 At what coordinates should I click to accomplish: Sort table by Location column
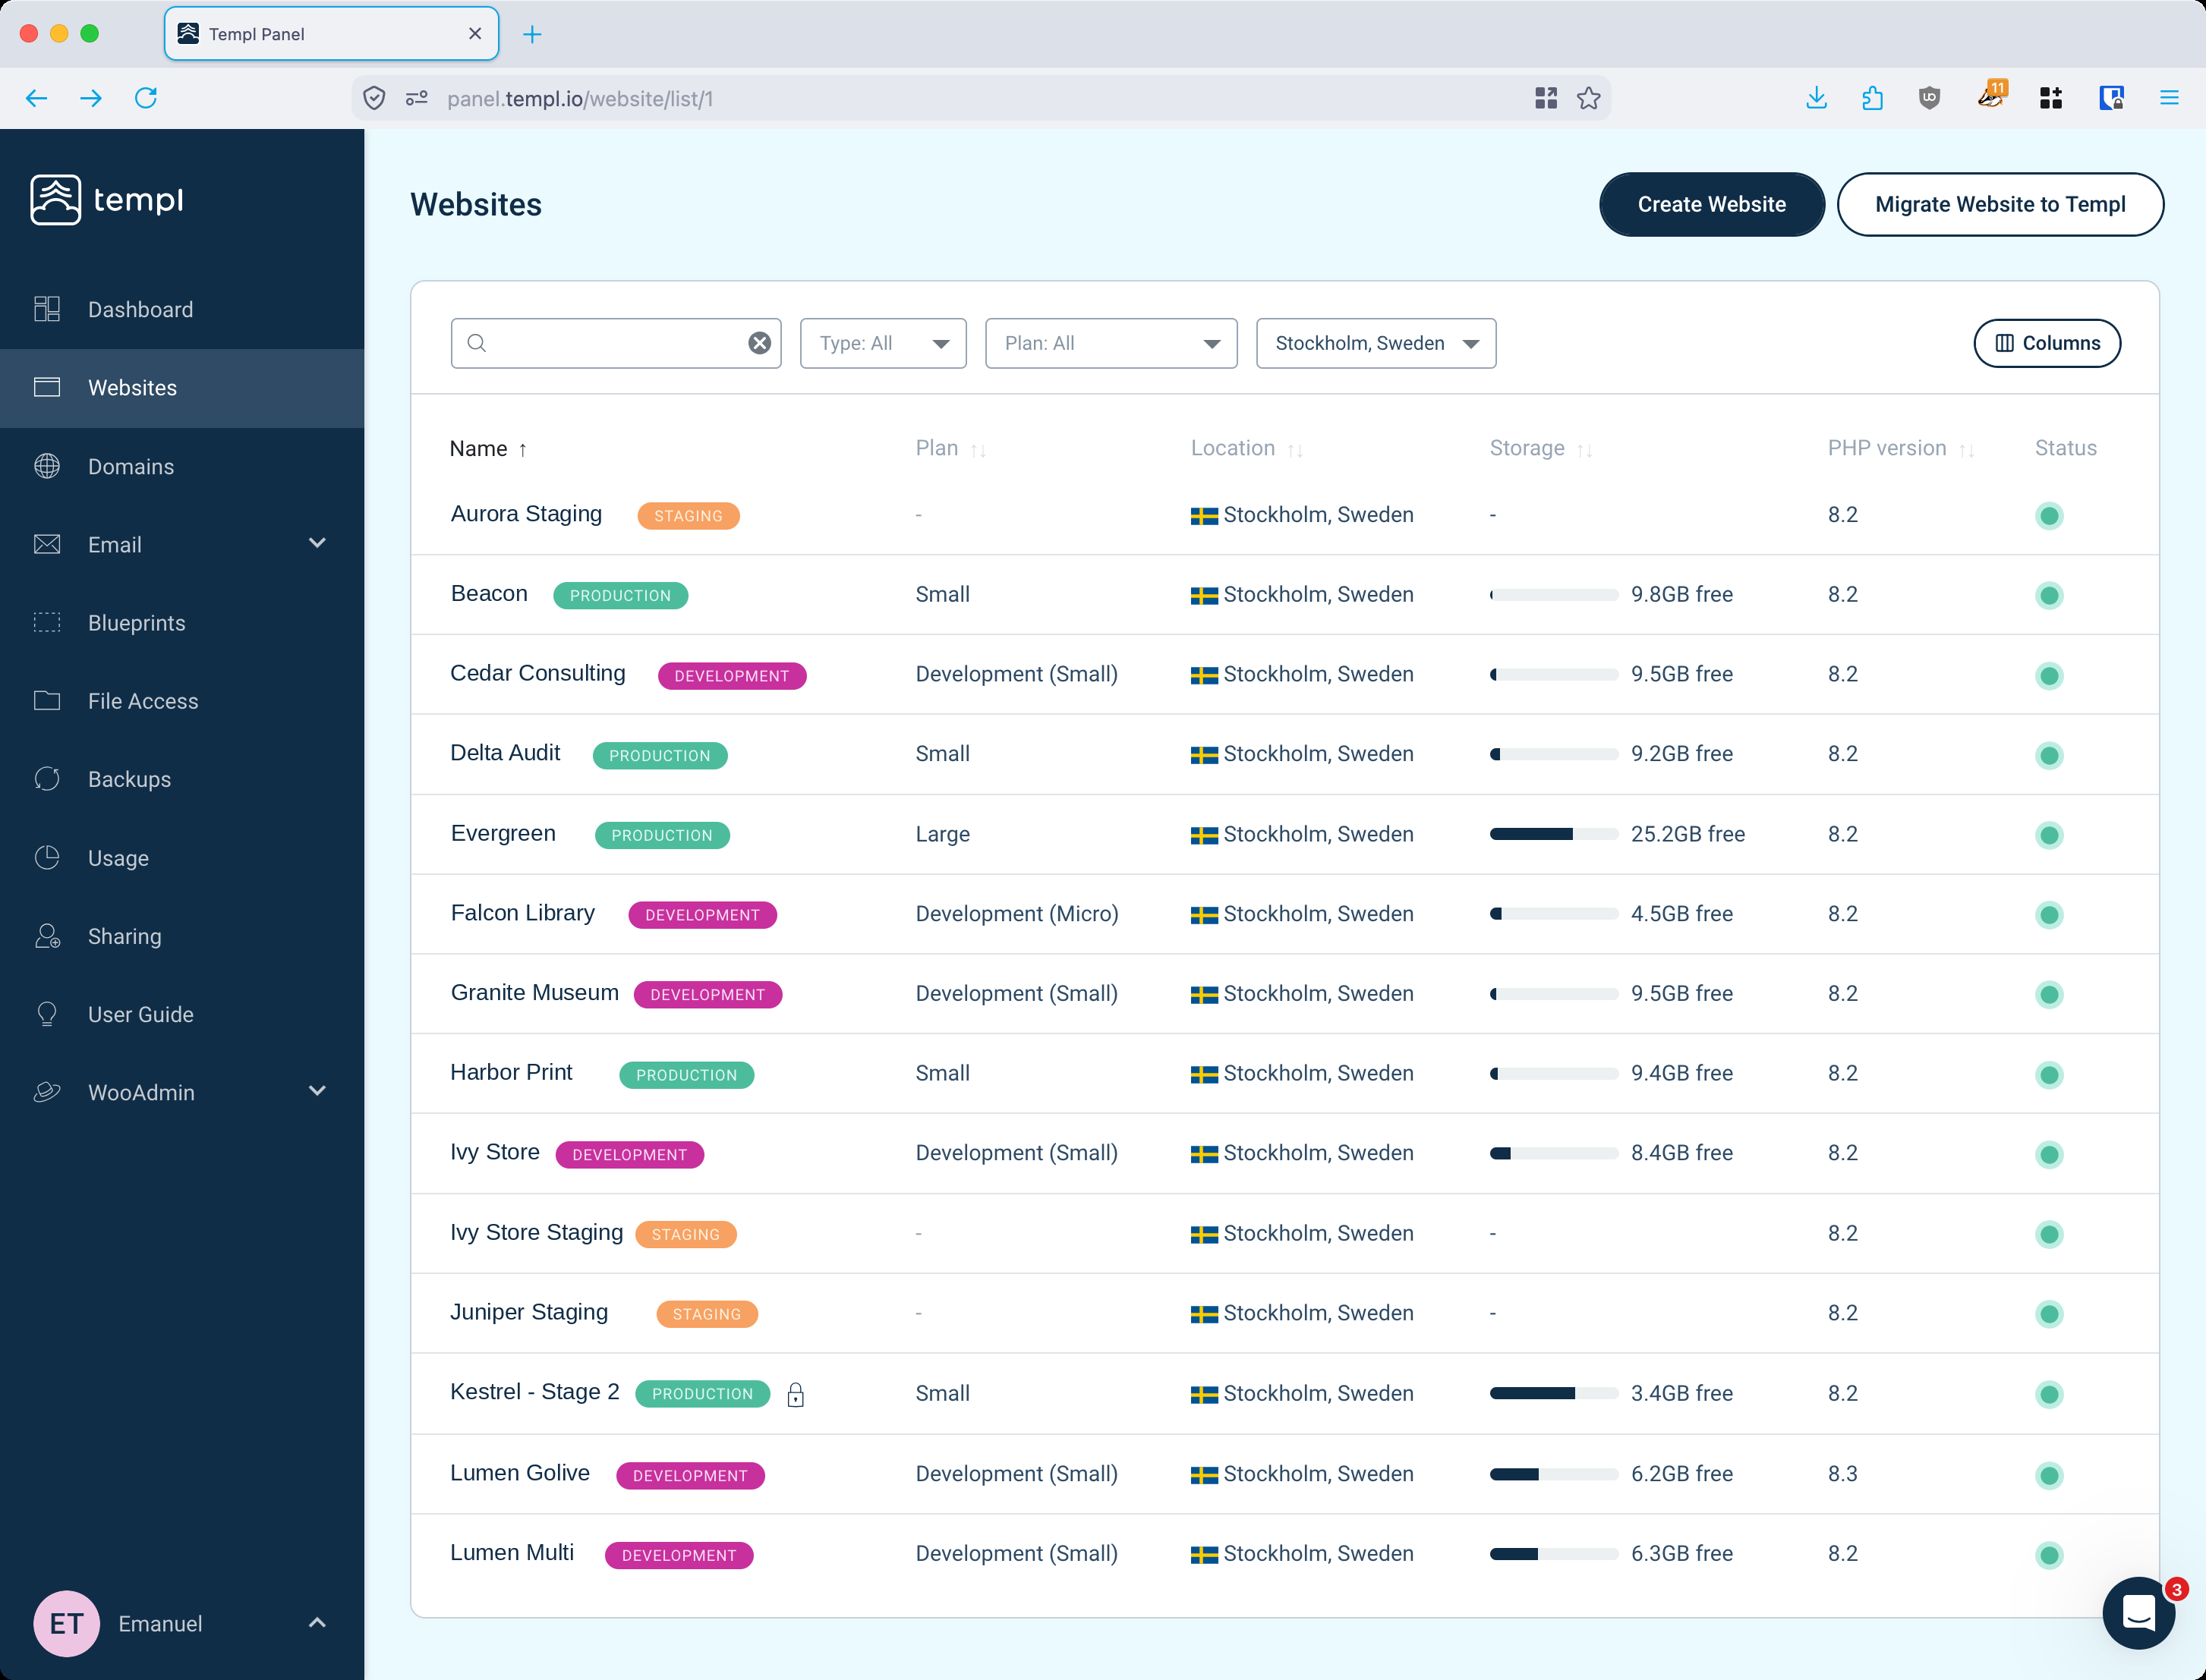pyautogui.click(x=1246, y=449)
